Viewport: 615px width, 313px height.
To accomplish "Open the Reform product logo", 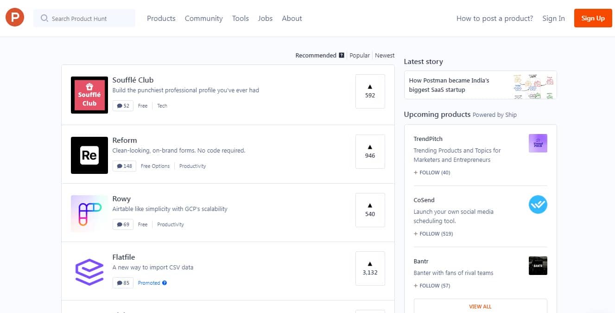I will (x=89, y=155).
